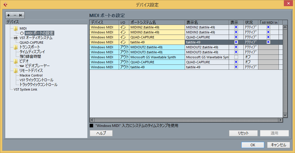Toggle visible checkbox for taktile-49 input
The height and width of the screenshot is (153, 295).
click(x=236, y=42)
